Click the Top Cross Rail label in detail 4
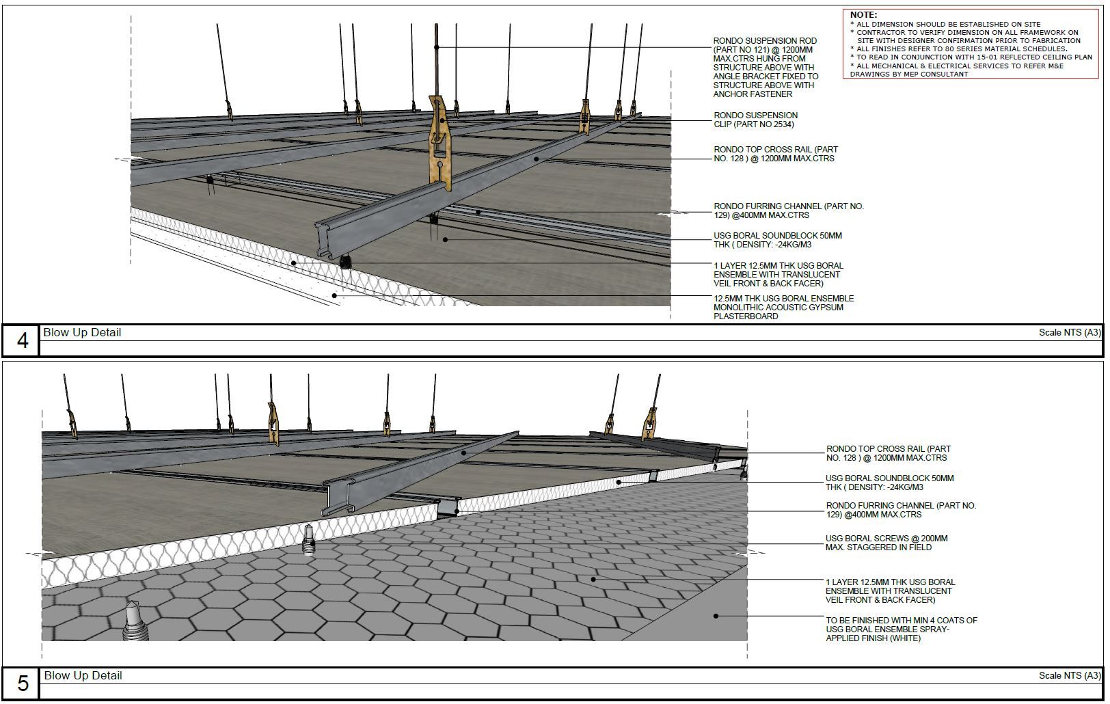 click(x=775, y=154)
